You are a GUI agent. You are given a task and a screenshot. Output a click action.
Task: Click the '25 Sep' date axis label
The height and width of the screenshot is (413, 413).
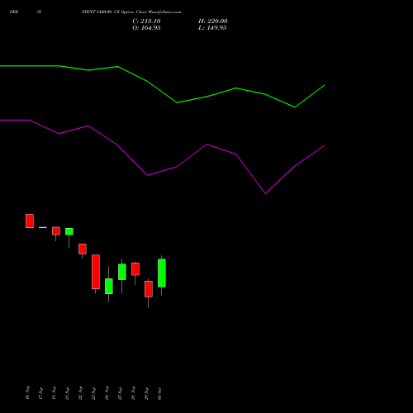120,393
